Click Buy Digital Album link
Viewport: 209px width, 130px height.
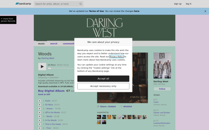pos(51,91)
